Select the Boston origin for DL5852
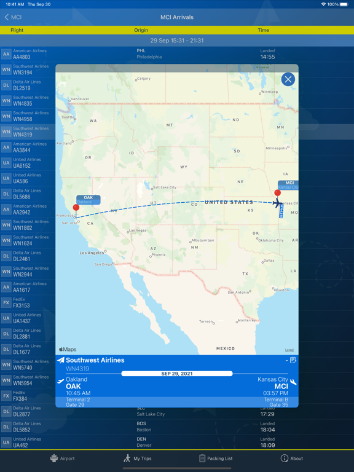The height and width of the screenshot is (472, 354). [x=144, y=427]
